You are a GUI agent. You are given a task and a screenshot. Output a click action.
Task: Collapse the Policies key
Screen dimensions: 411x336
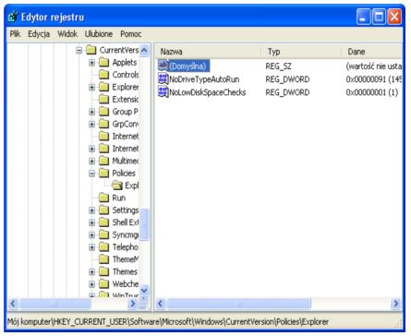91,174
